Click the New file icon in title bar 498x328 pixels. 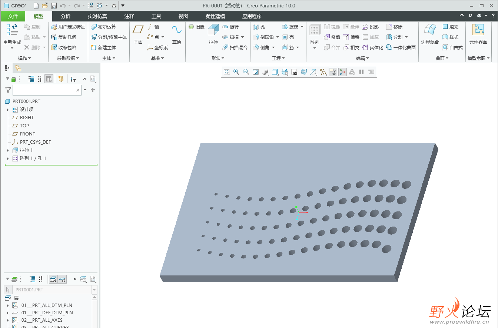pyautogui.click(x=36, y=6)
